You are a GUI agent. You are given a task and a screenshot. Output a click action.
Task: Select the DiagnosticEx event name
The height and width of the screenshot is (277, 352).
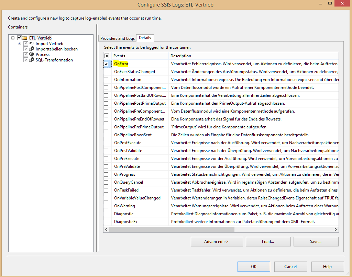point(126,222)
